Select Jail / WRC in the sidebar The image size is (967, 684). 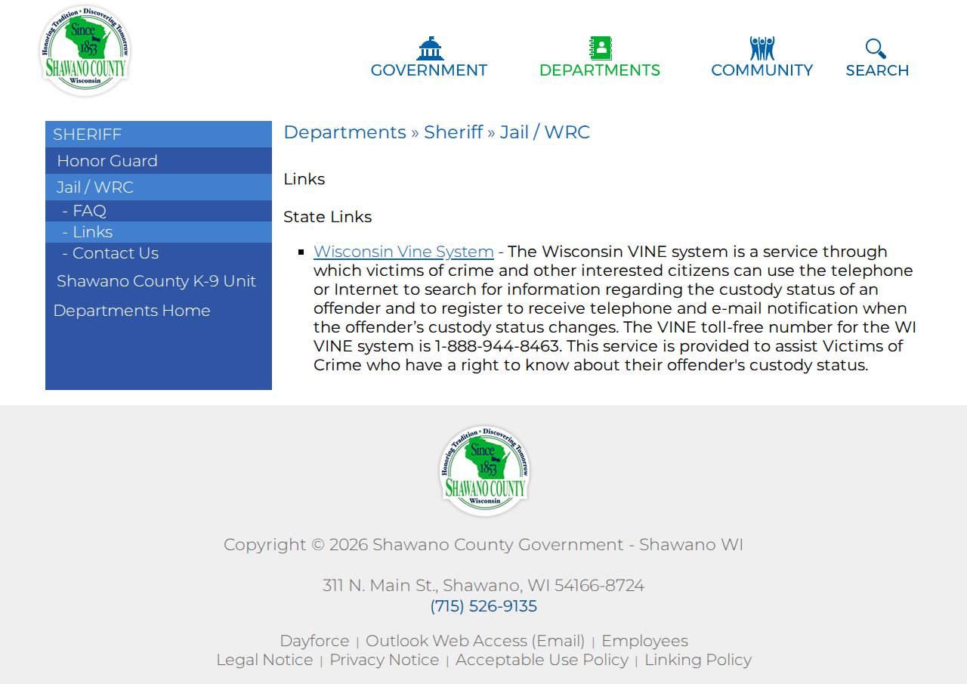point(159,187)
